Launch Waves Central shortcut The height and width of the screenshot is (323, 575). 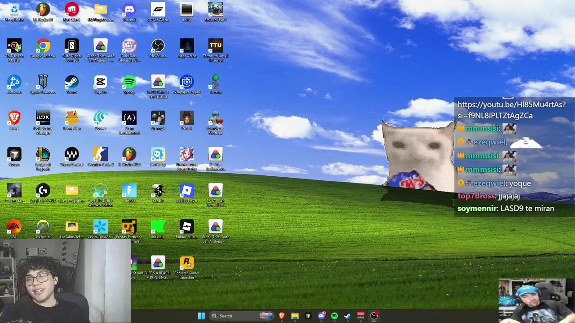point(72,157)
